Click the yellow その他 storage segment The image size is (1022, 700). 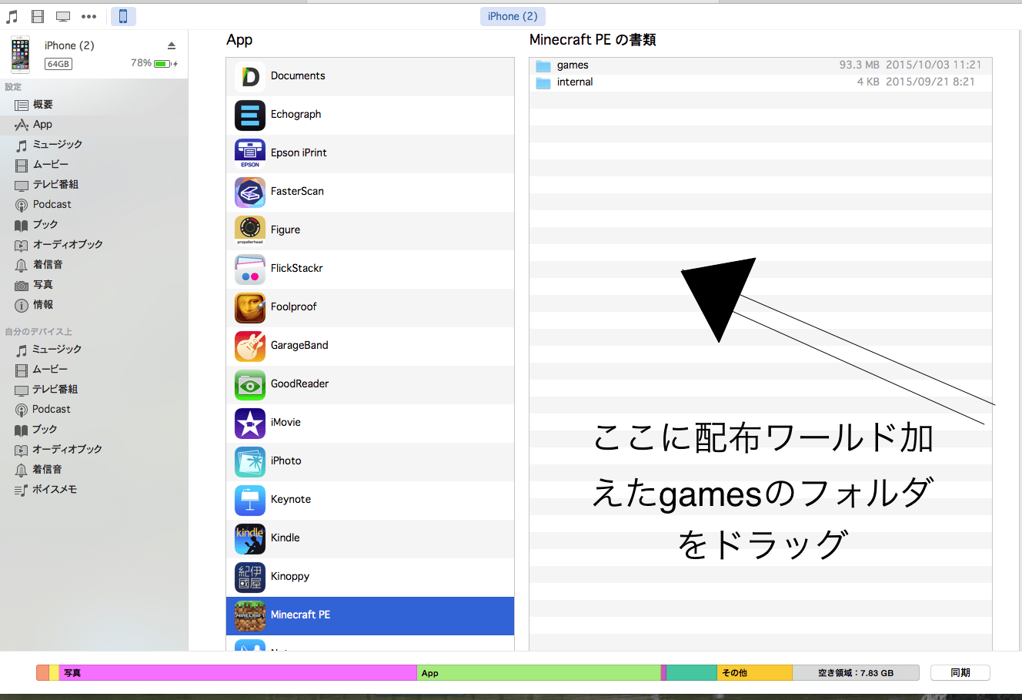[x=754, y=672]
